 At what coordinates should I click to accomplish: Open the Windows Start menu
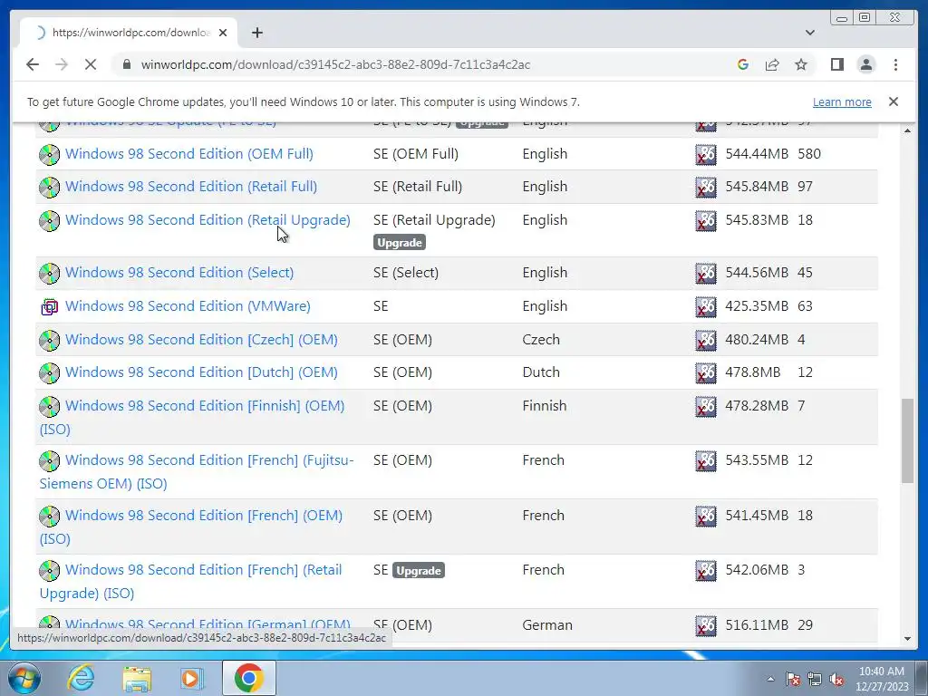pos(24,678)
